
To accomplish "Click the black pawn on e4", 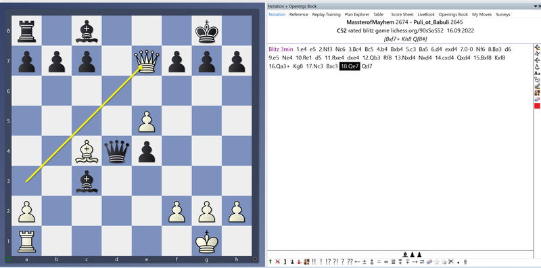I will [147, 151].
